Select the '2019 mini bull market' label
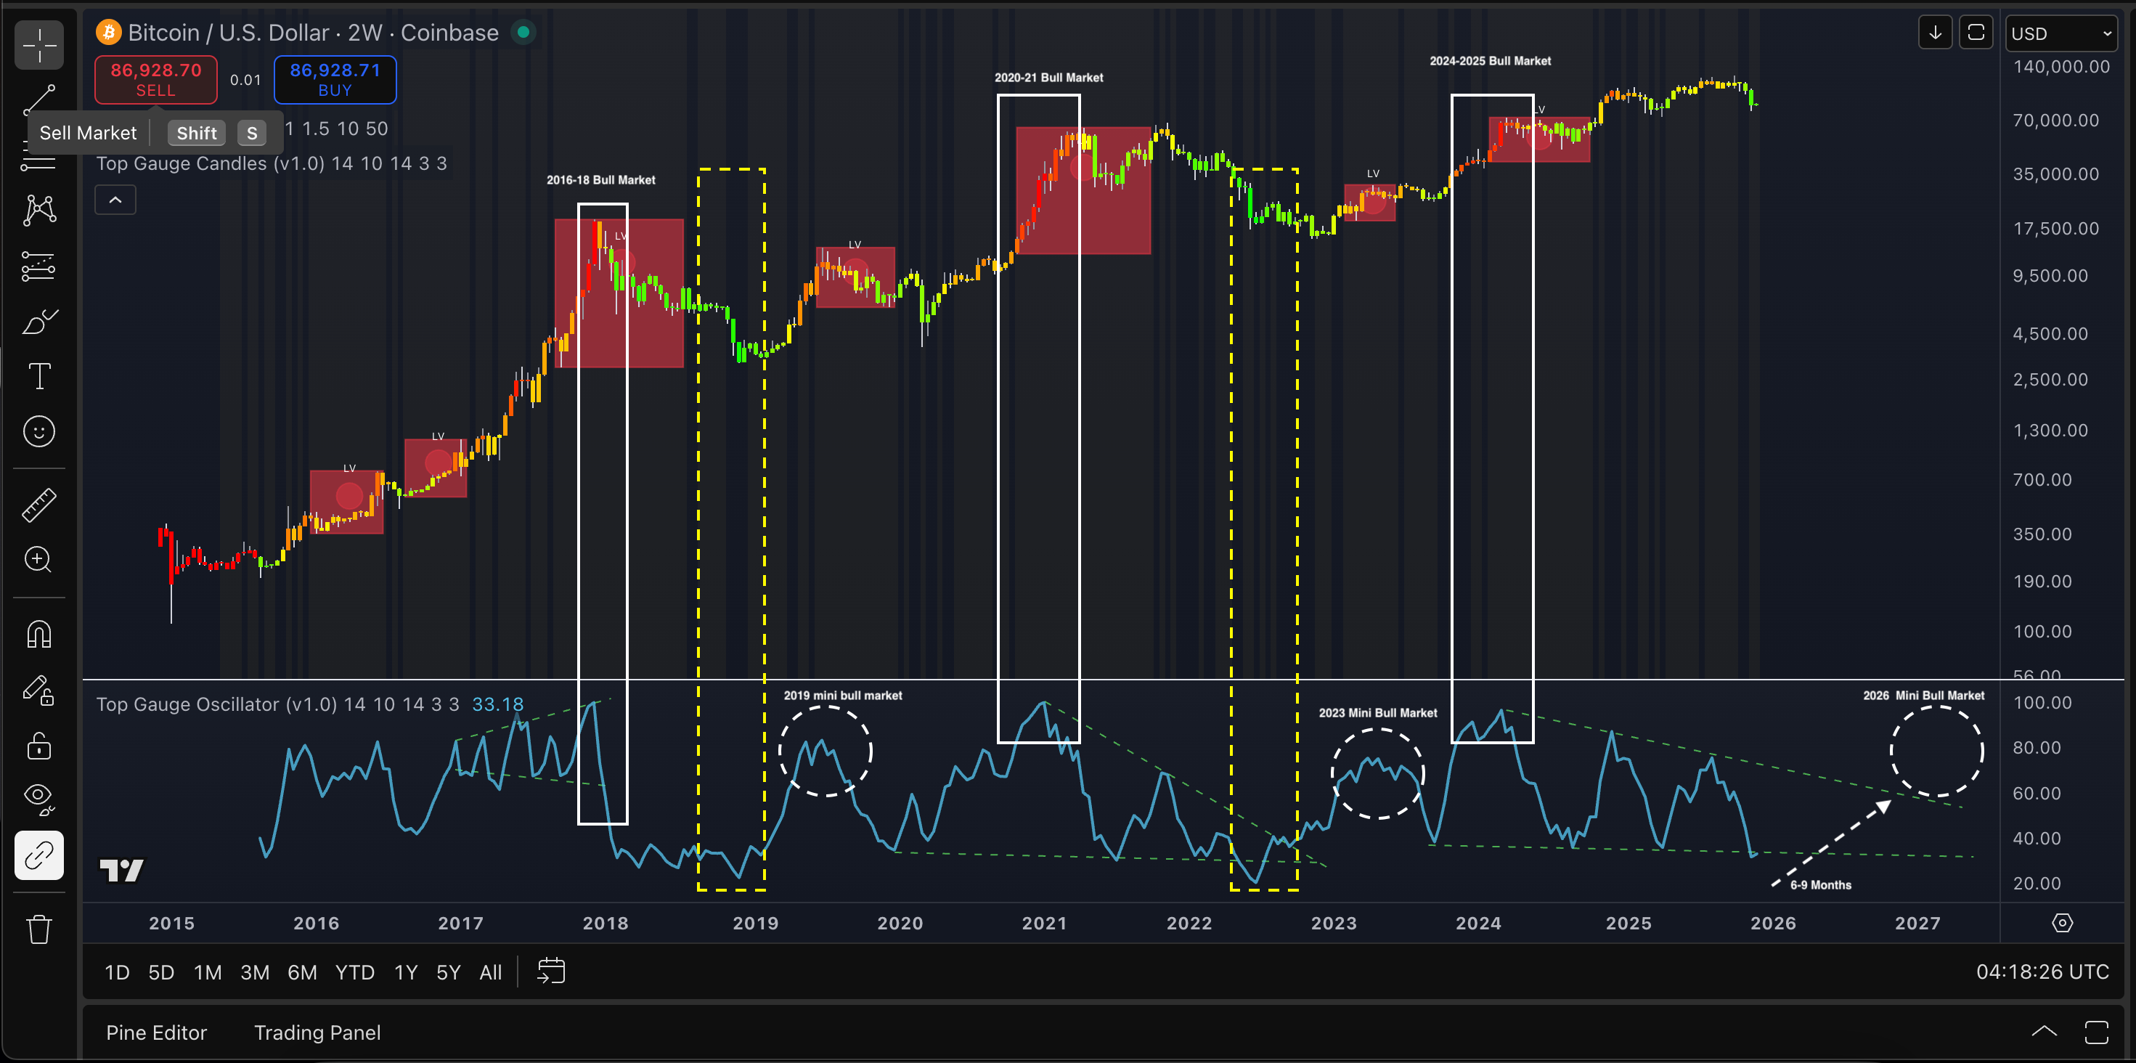2136x1063 pixels. [842, 696]
